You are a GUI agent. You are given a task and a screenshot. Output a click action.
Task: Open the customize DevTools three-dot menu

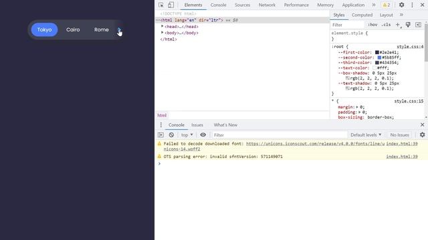pos(412,5)
